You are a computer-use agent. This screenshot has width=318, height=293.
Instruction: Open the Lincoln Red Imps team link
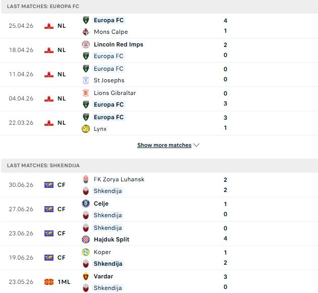click(119, 44)
